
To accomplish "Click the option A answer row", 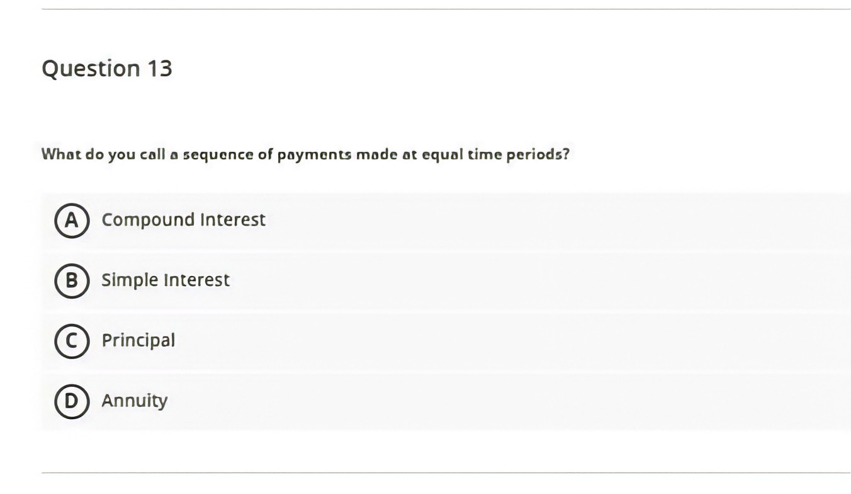I will pyautogui.click(x=378, y=221).
